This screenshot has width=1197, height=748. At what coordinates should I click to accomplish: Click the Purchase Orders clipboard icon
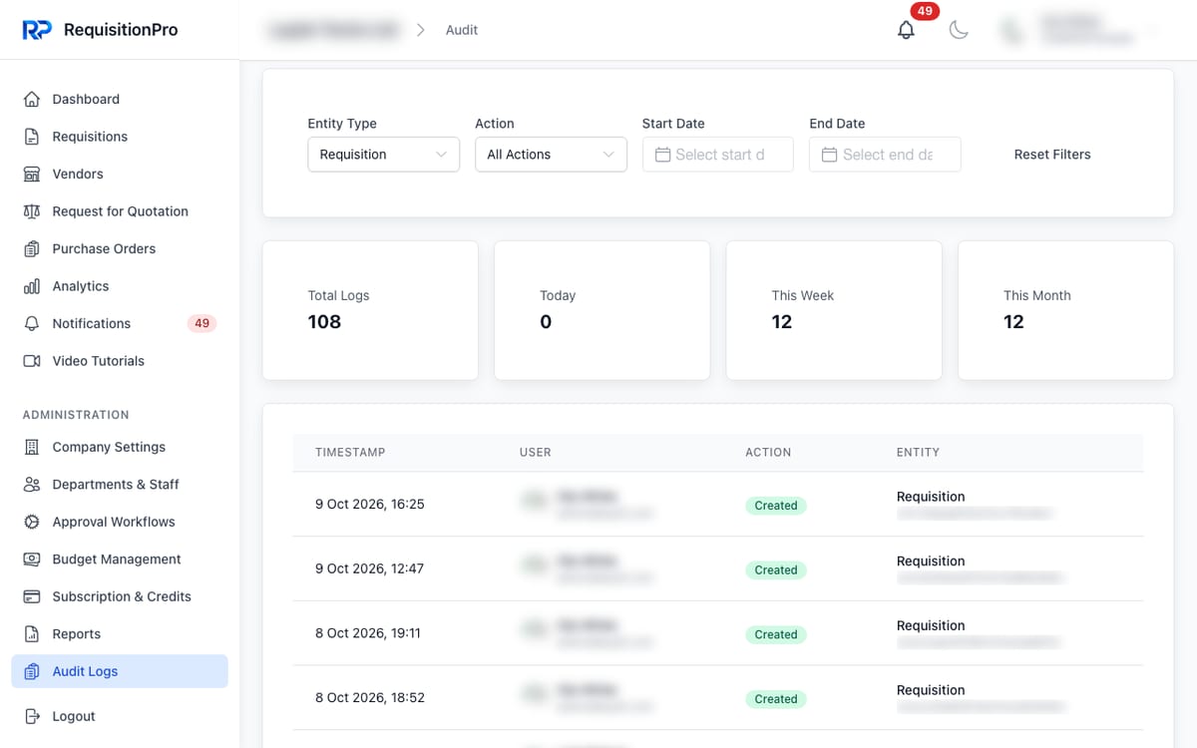(32, 248)
